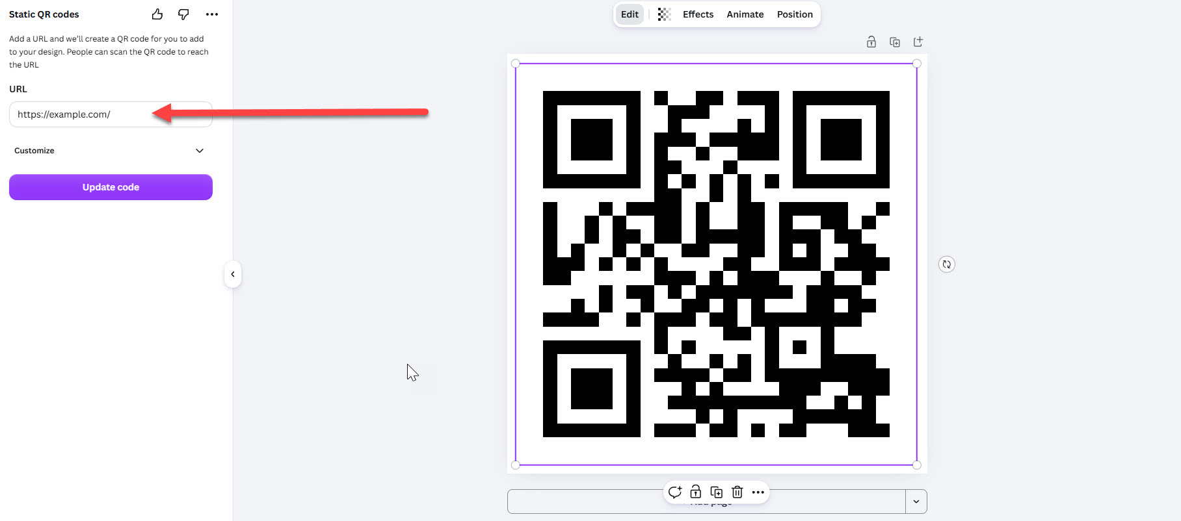This screenshot has height=521, width=1181.
Task: Collapse the side panel with the left chevron
Action: [x=233, y=274]
